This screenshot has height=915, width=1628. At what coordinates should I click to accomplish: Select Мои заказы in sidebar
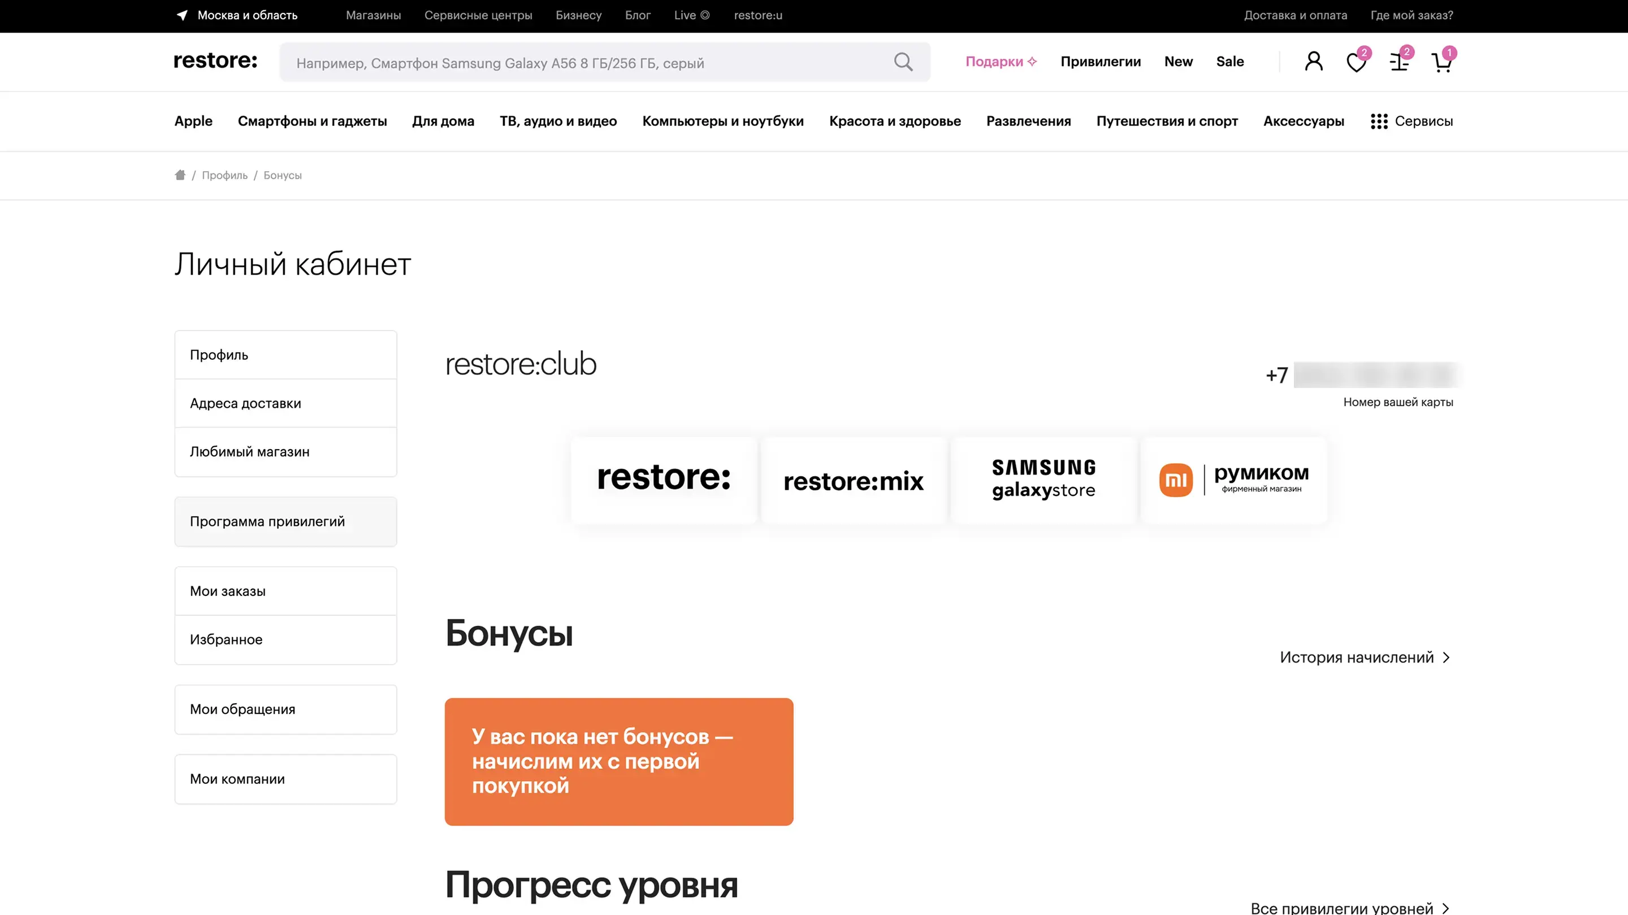(285, 591)
